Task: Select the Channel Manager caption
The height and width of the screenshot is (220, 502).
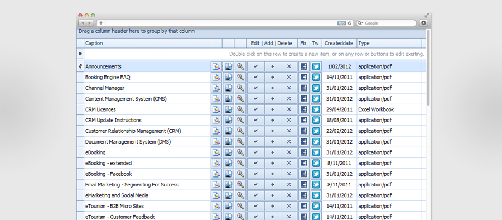Action: coord(105,88)
